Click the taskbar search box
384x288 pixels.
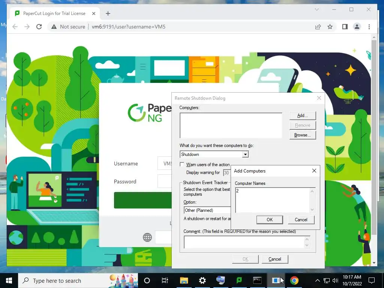coord(78,280)
